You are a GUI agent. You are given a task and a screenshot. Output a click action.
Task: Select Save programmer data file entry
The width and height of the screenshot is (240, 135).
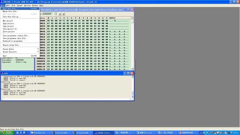pyautogui.click(x=20, y=38)
